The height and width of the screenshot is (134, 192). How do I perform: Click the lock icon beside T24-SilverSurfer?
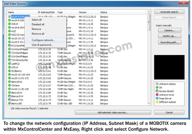(x=9, y=60)
